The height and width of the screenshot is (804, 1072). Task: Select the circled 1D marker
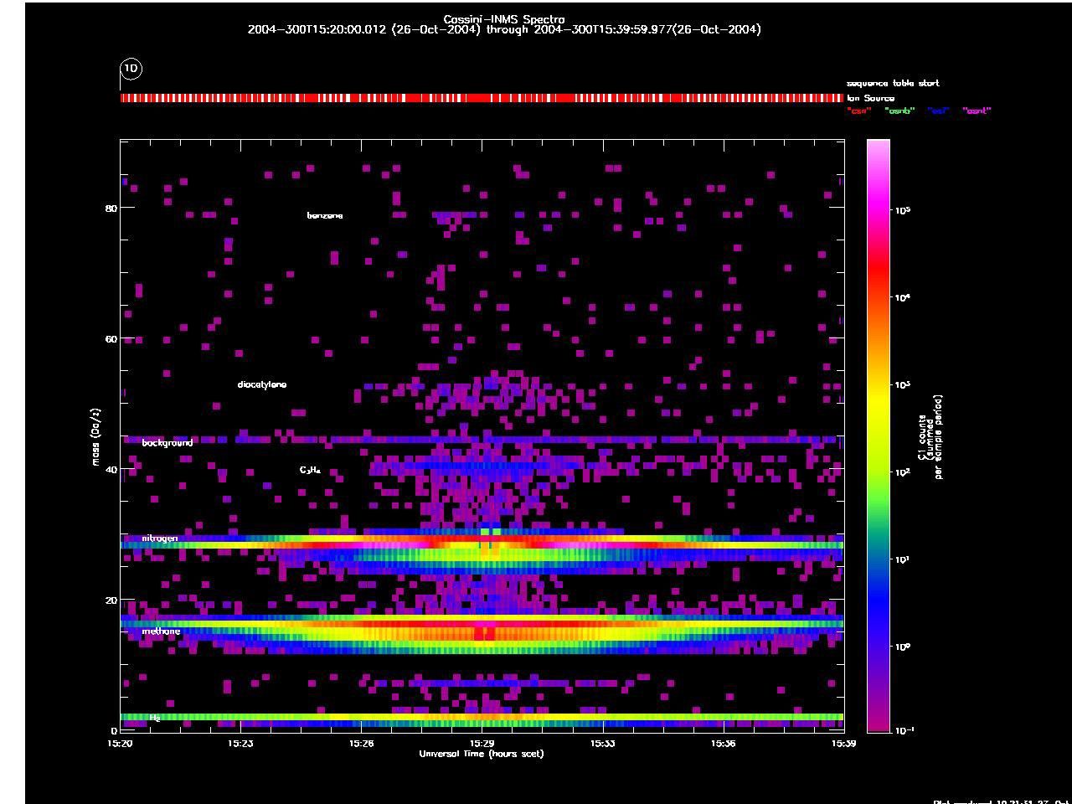pyautogui.click(x=131, y=70)
